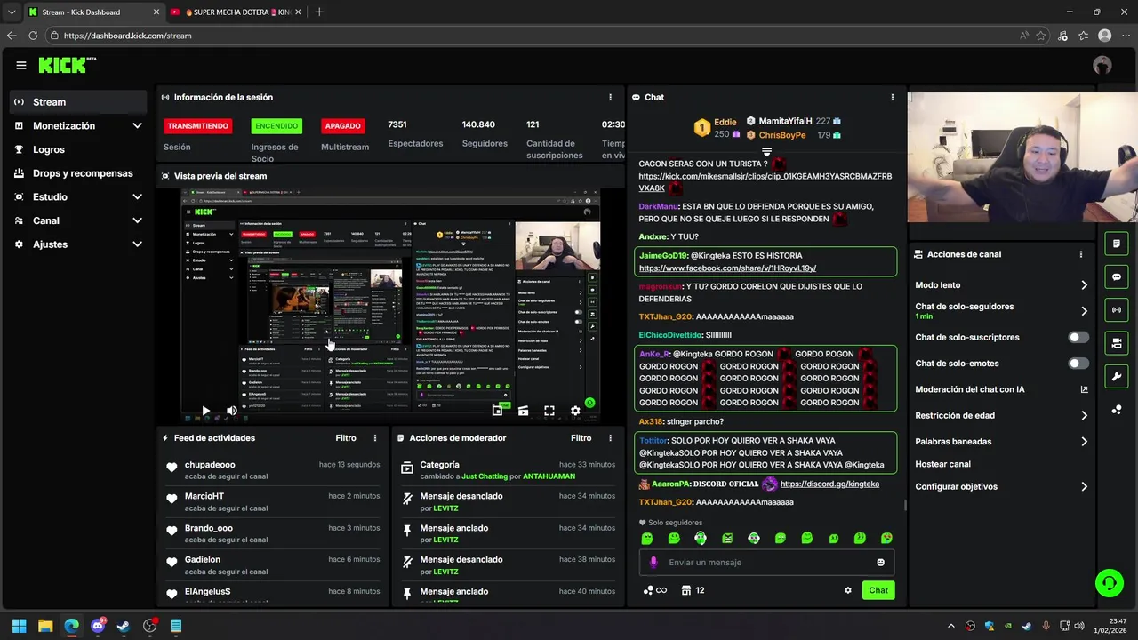The image size is (1138, 640).
Task: Collapse the pinned leaderboard arrow in chat
Action: [766, 152]
